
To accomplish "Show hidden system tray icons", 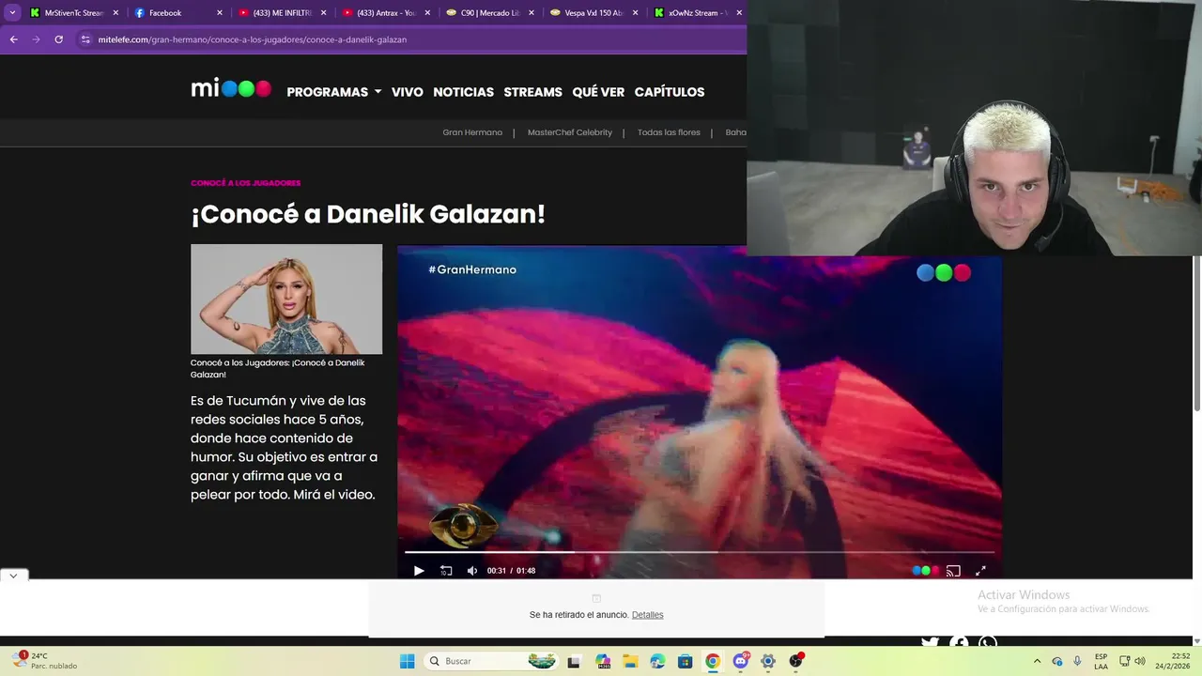I will point(1037,661).
